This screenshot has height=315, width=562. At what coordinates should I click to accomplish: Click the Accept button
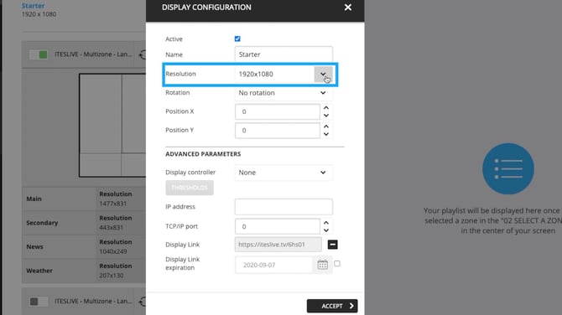click(x=332, y=306)
